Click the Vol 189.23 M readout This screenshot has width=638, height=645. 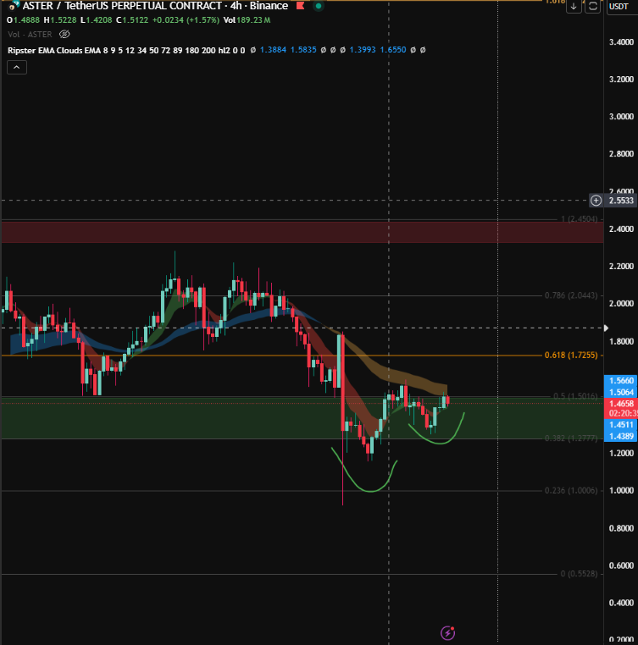(247, 19)
